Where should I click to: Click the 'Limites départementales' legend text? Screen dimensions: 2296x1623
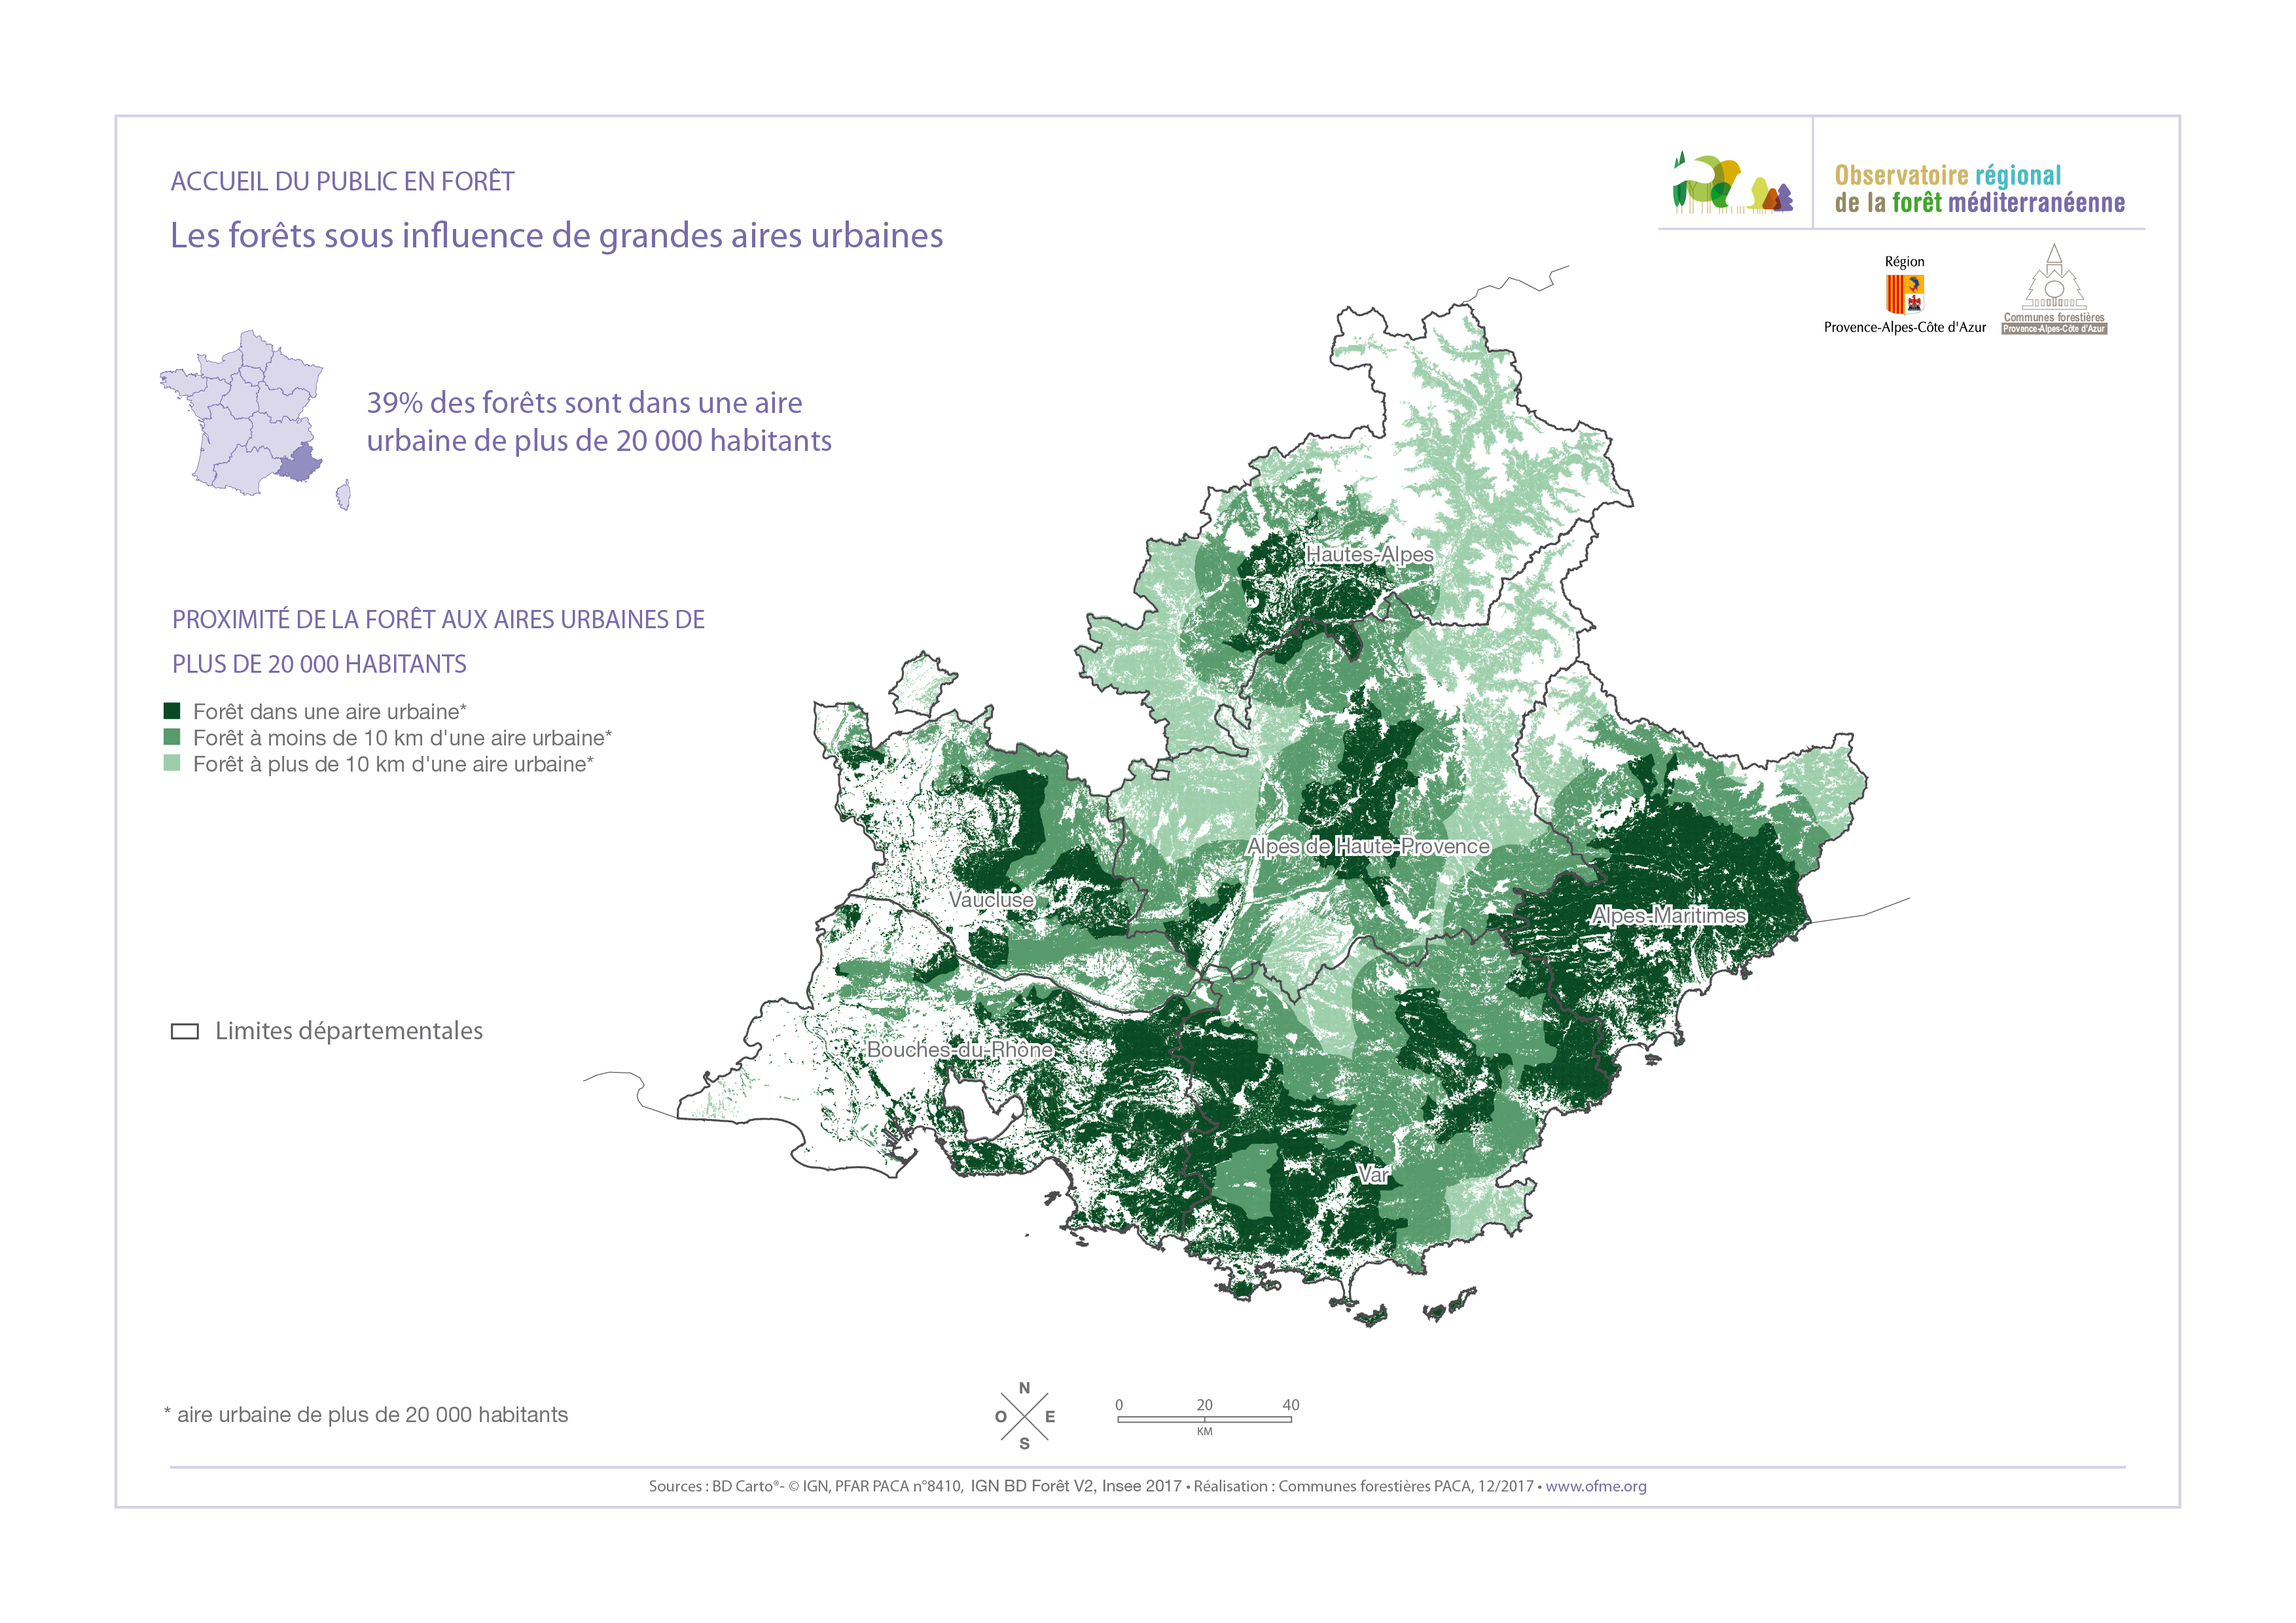pos(349,1031)
